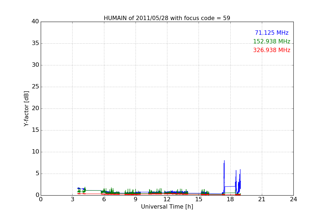Click the y-axis tick label '30'
This screenshot has height=217, width=326.
[35, 65]
